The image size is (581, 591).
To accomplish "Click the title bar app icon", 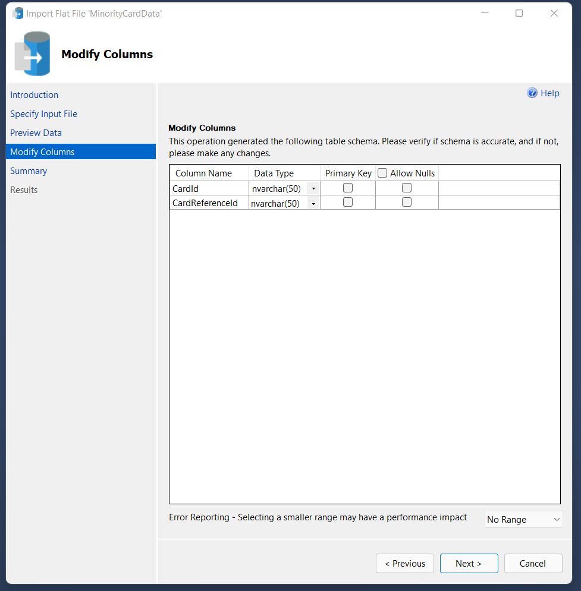I will (x=18, y=13).
